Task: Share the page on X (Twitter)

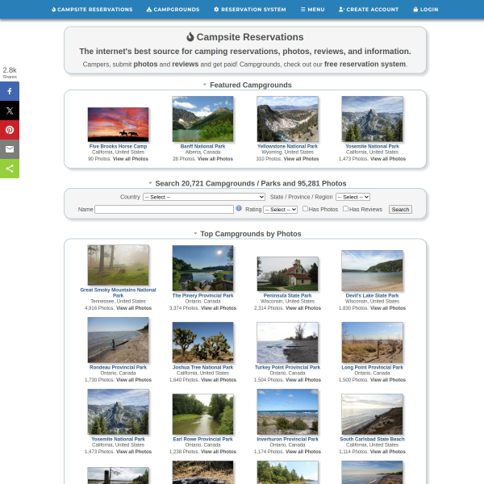Action: (x=10, y=111)
